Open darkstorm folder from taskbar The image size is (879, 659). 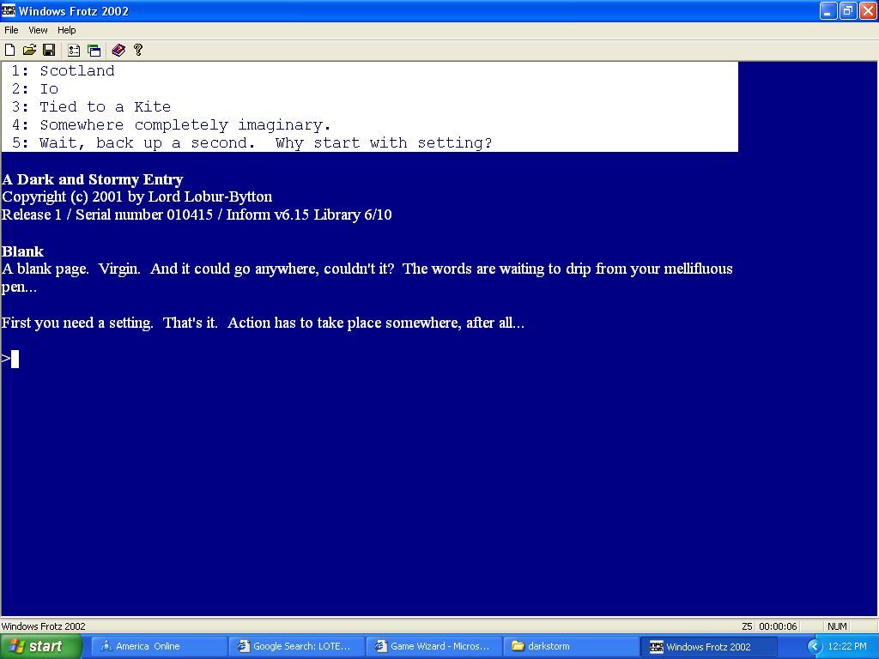coord(570,647)
